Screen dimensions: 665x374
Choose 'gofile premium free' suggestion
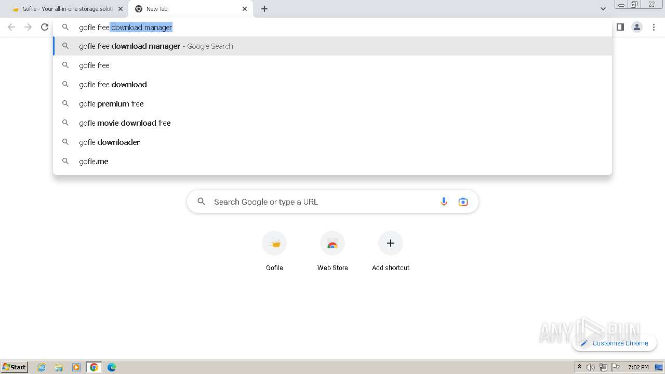click(x=332, y=104)
